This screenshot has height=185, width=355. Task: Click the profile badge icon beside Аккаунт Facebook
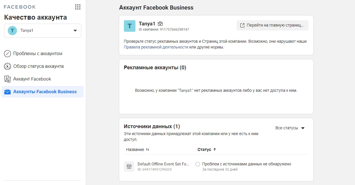tap(7, 79)
